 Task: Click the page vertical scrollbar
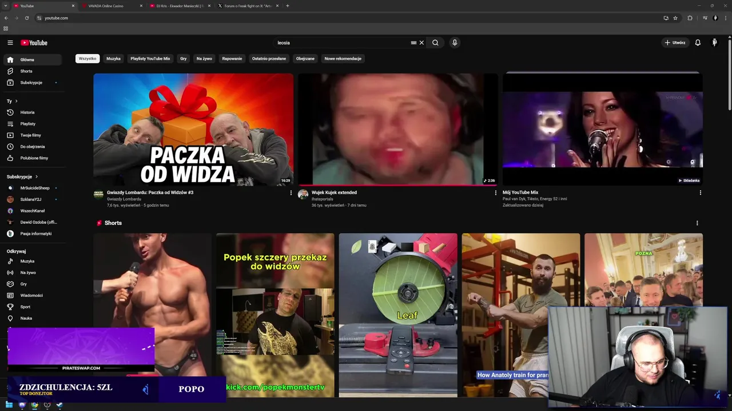[x=730, y=74]
